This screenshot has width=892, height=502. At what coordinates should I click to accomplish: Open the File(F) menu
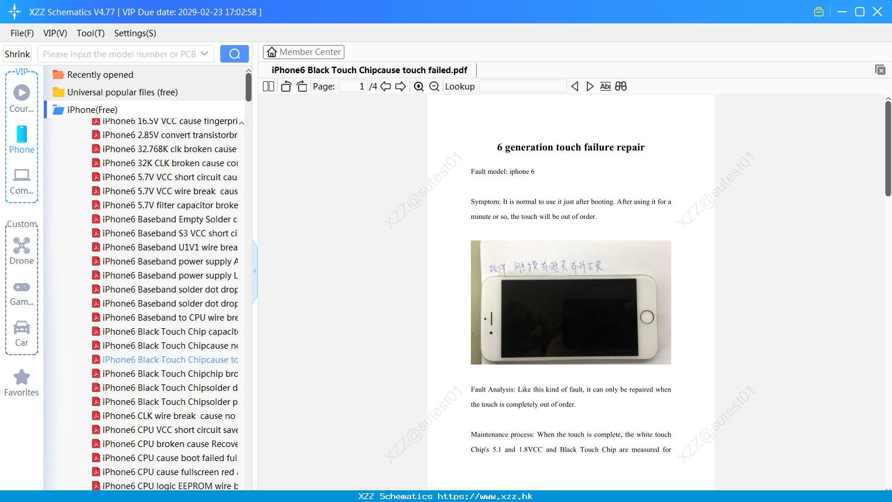pos(22,33)
